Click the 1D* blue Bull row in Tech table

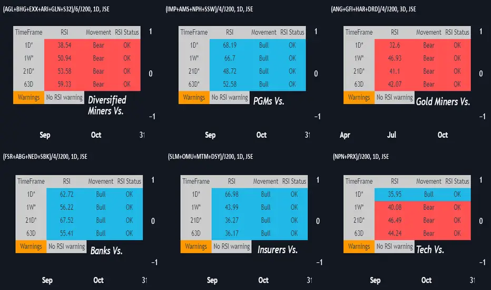tap(423, 195)
